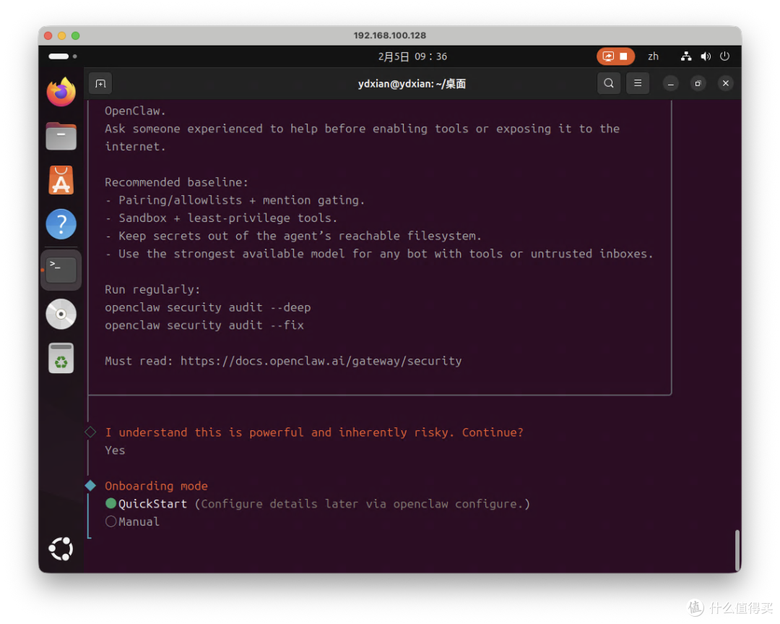Viewport: 780px width, 624px height.
Task: Open the Trash dock icon
Action: [x=61, y=358]
